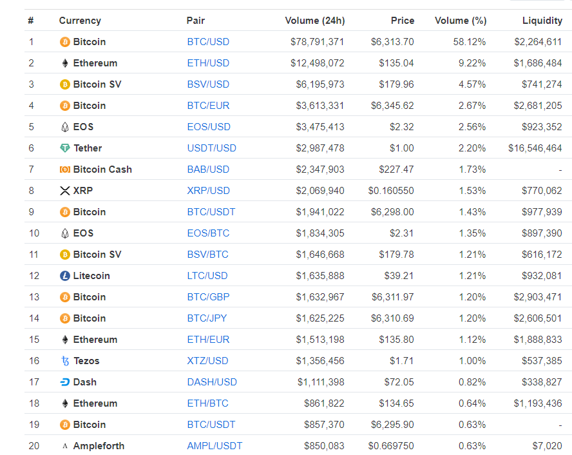Click the $7,020 liquidity value

[547, 446]
